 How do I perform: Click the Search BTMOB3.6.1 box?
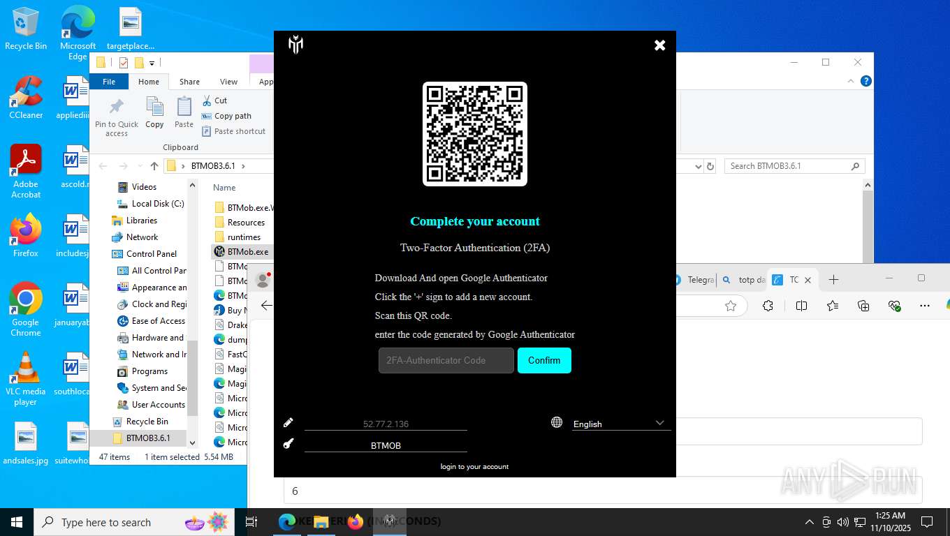(x=794, y=166)
